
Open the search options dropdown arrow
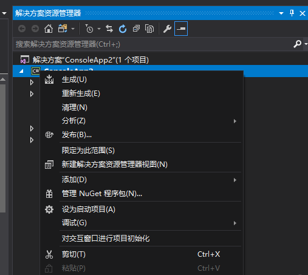306,44
